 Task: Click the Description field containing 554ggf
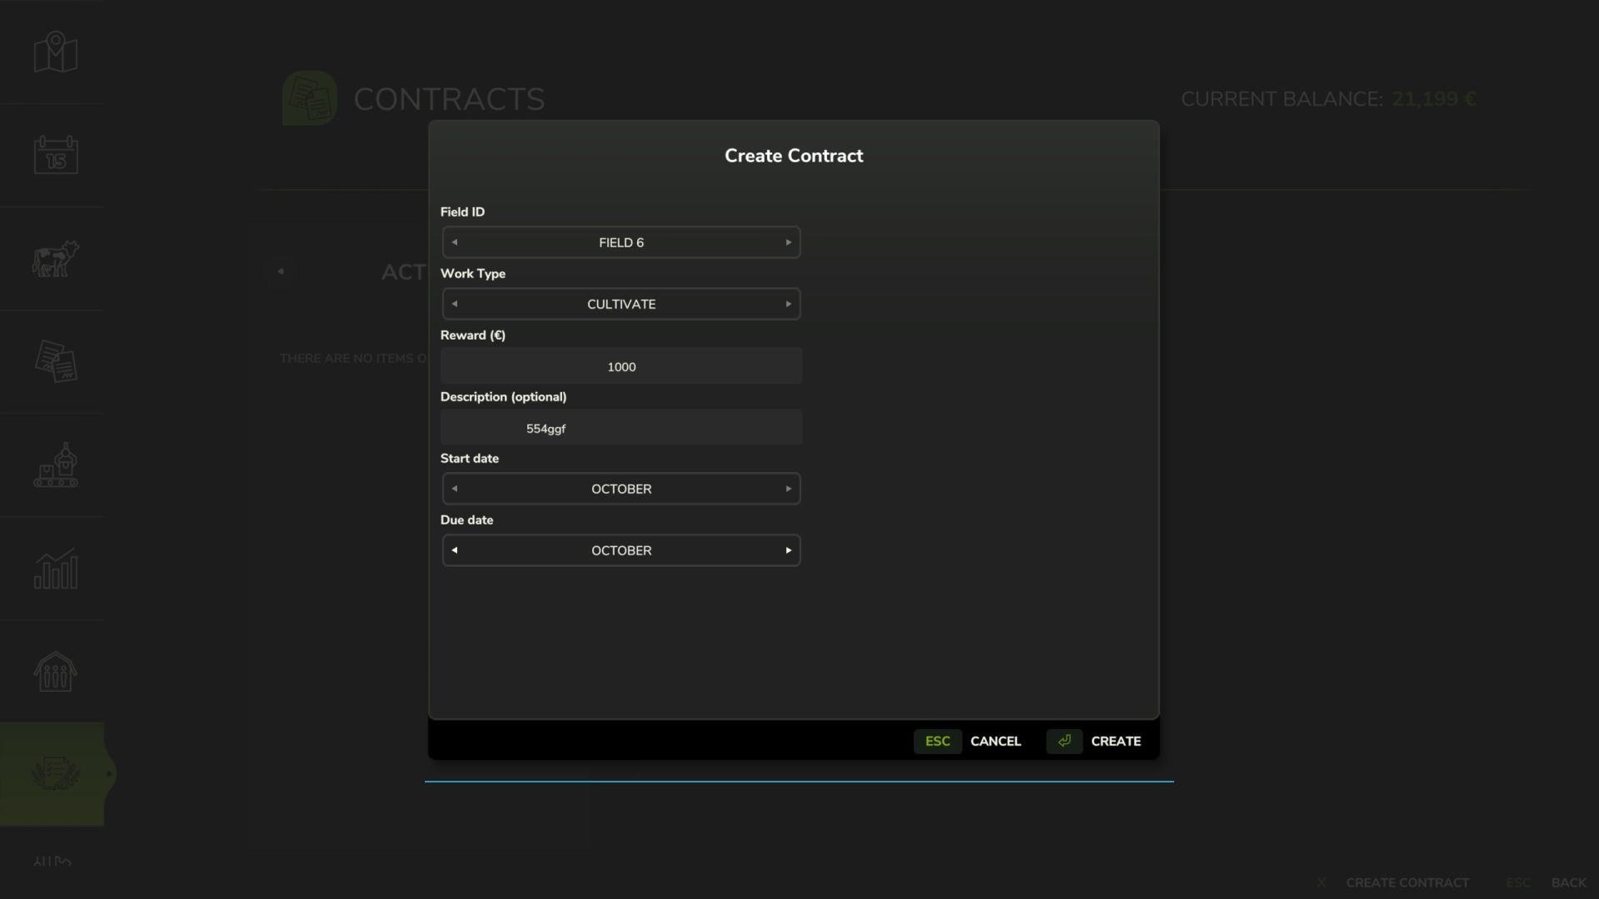[x=620, y=428]
